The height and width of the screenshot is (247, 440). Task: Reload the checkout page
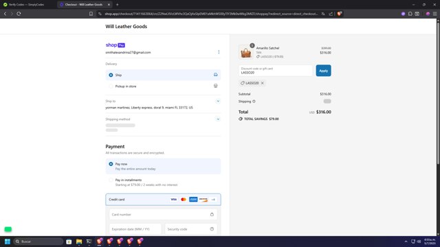19,14
